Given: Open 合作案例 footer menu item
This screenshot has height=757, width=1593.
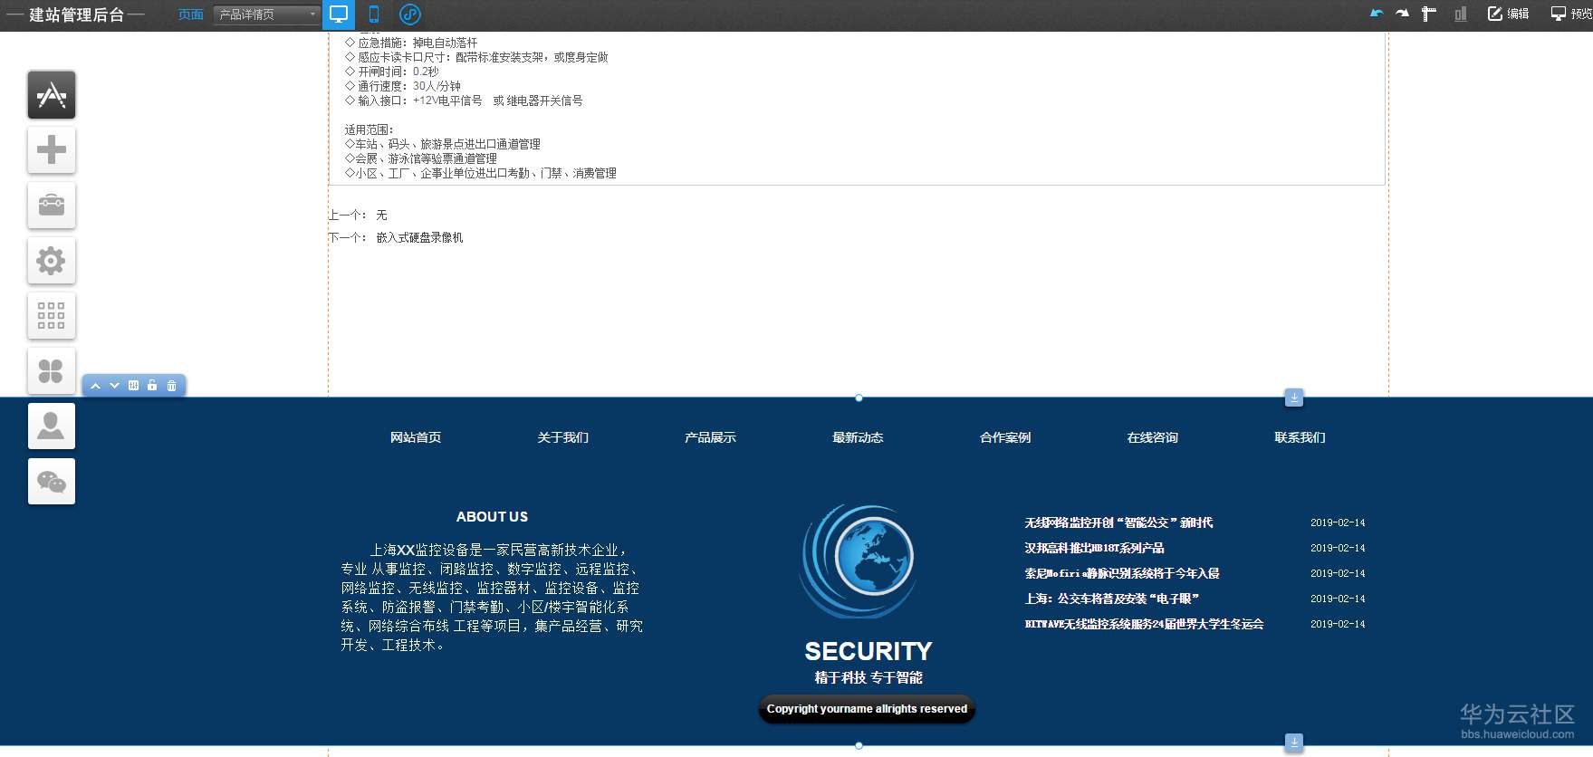Looking at the screenshot, I should [x=1005, y=437].
